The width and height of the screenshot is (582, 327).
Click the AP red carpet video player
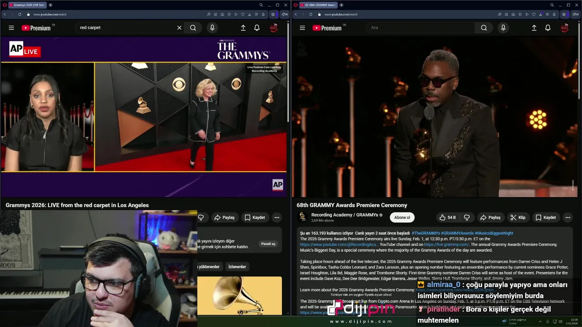144,117
